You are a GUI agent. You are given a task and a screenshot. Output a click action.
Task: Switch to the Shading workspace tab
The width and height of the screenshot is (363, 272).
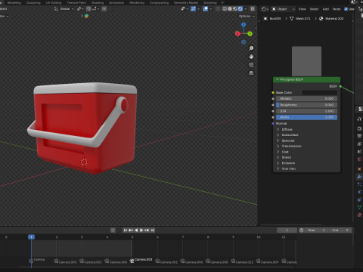tap(98, 2)
